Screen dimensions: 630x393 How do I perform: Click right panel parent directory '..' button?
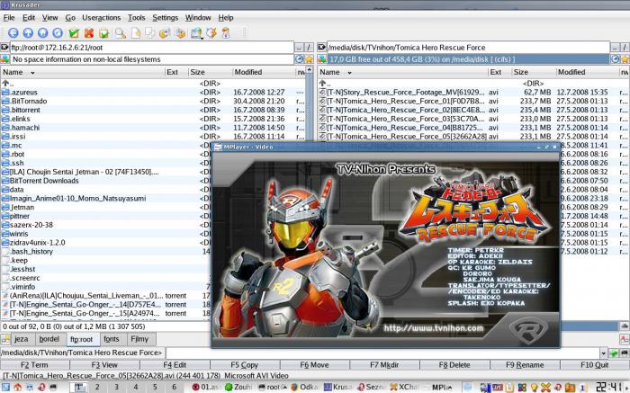(615, 48)
